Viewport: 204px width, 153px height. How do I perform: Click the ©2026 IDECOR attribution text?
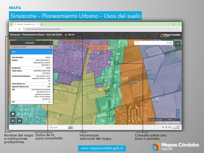tap(161, 123)
